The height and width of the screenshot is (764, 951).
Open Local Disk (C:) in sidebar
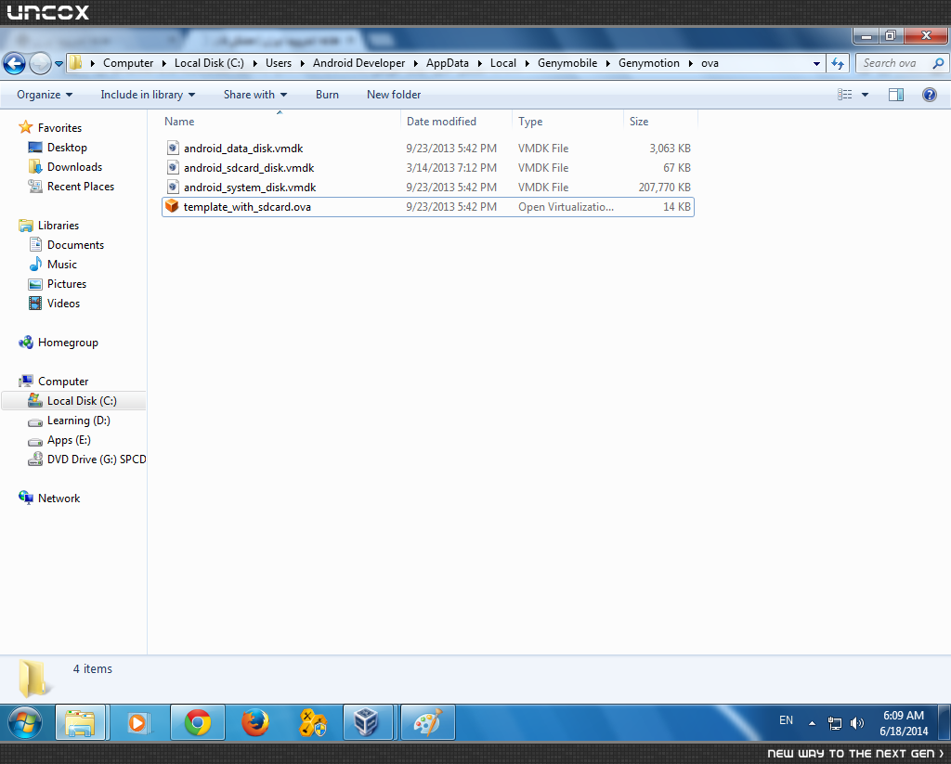(74, 401)
